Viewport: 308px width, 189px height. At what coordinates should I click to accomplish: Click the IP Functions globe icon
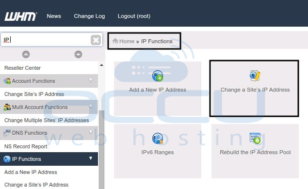pyautogui.click(x=7, y=159)
